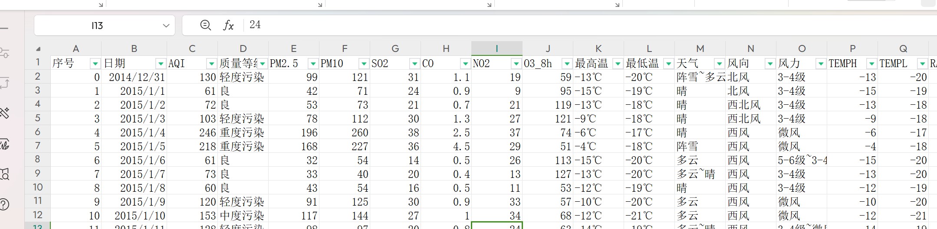Open filter dropdown for 天气 column
This screenshot has width=937, height=229.
[719, 64]
